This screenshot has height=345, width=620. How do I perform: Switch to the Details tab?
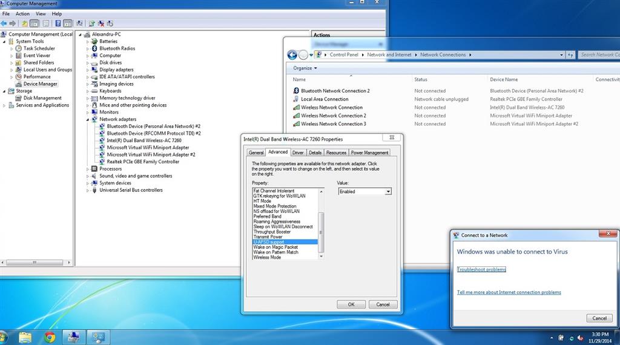coord(315,153)
